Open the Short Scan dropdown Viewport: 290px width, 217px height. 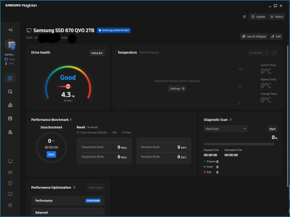pyautogui.click(x=226, y=129)
